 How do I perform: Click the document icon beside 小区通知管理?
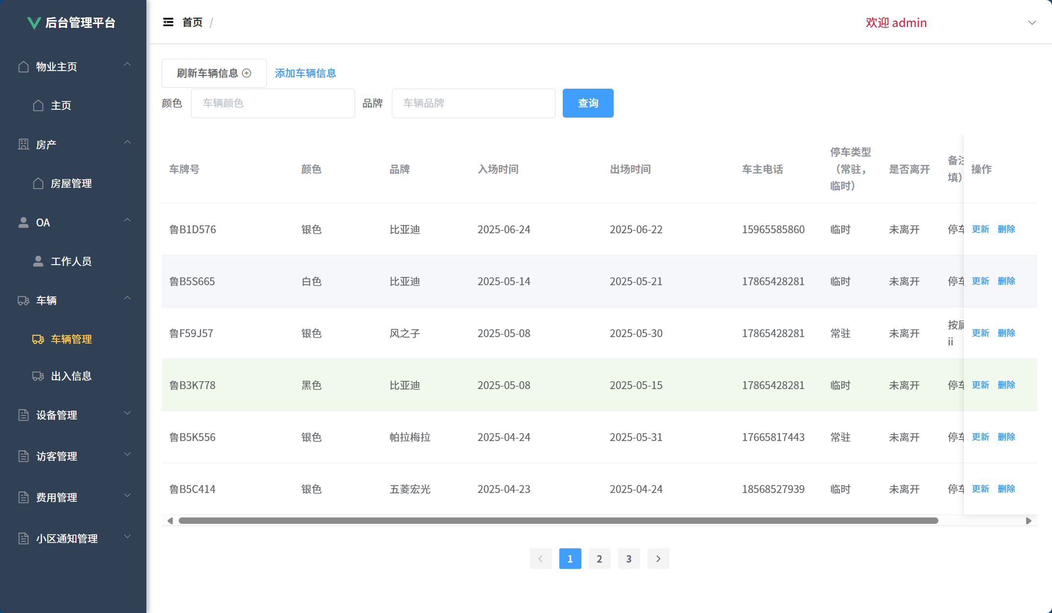24,538
